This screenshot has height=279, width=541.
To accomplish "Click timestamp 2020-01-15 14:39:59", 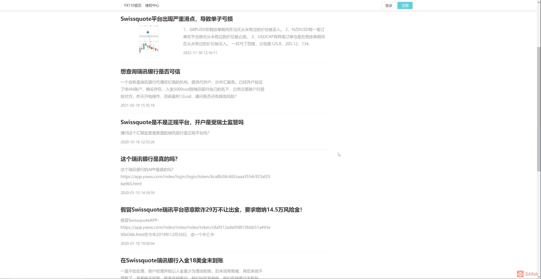I will click(x=138, y=193).
